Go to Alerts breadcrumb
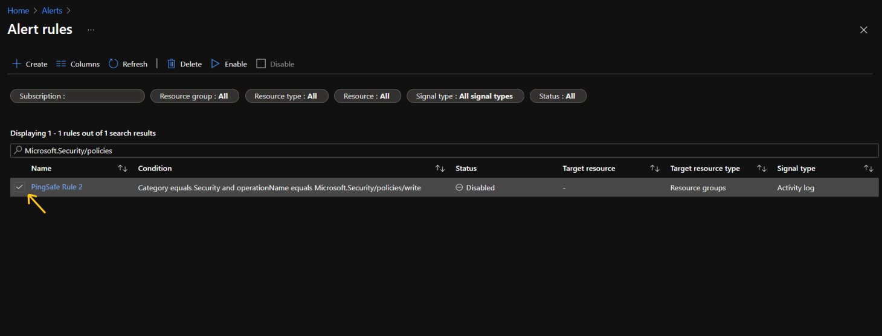The image size is (882, 336). (x=52, y=11)
